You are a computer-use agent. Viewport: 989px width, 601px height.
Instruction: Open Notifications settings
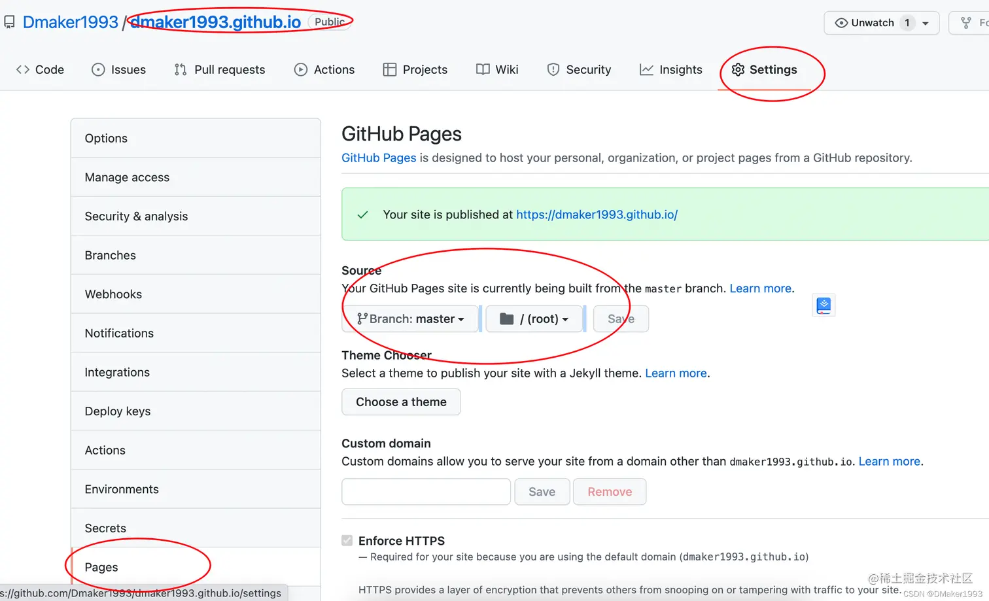click(196, 333)
